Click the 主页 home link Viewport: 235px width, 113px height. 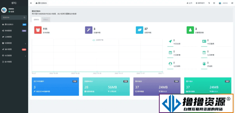pos(189,3)
